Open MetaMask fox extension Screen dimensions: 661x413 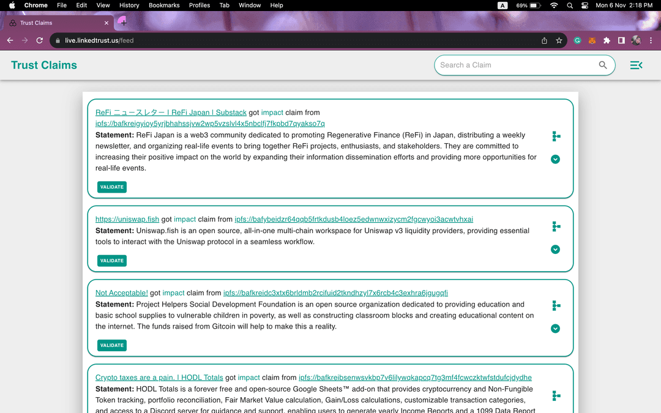click(x=592, y=40)
